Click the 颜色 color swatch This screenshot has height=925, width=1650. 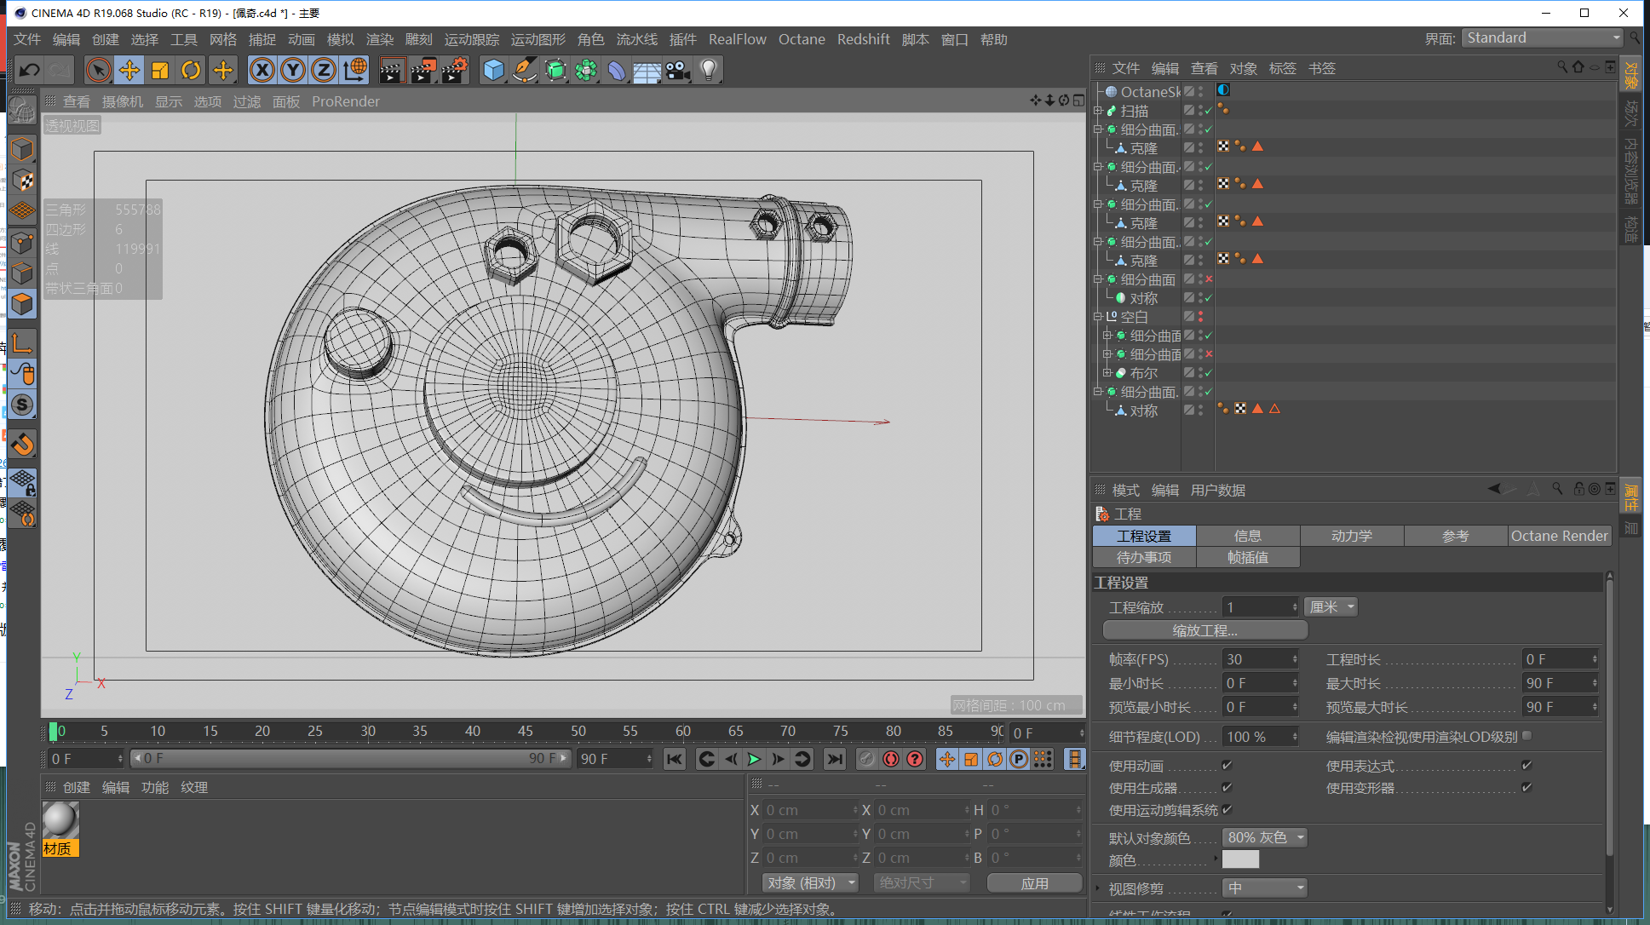click(x=1240, y=860)
